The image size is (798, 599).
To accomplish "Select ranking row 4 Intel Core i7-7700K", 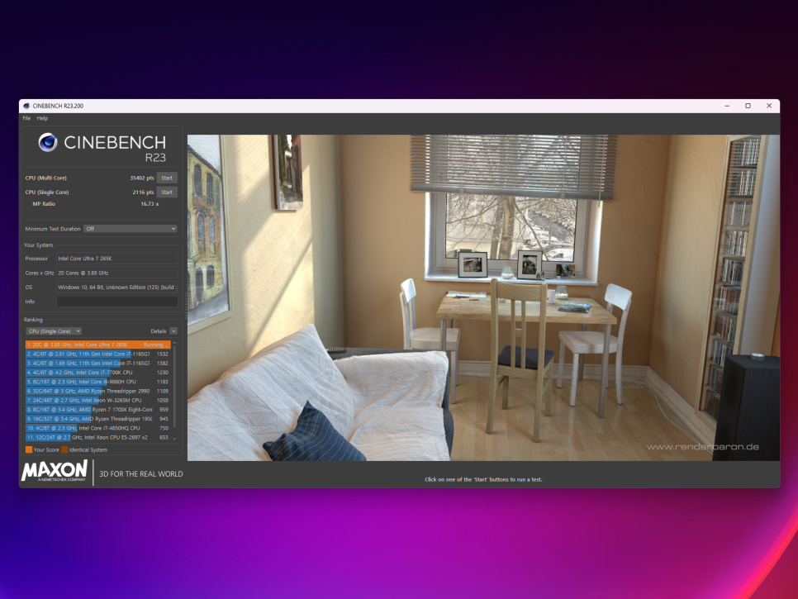I will [97, 373].
